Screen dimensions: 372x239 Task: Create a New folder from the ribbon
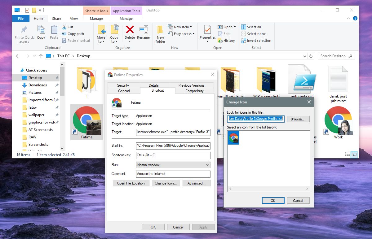(x=160, y=33)
